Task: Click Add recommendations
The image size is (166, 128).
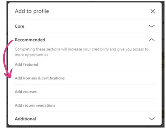Action: tap(35, 105)
